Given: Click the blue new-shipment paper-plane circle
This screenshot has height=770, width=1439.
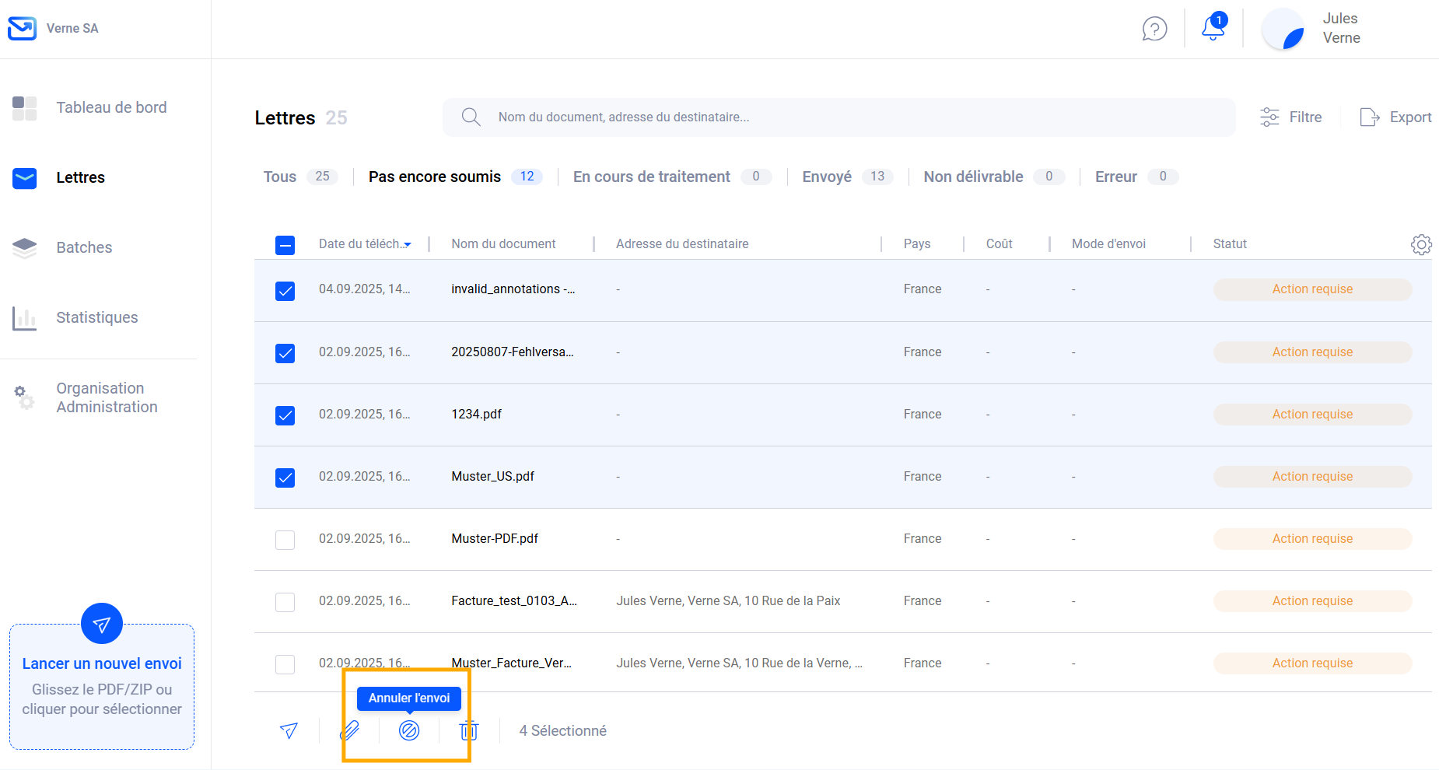Looking at the screenshot, I should point(102,623).
